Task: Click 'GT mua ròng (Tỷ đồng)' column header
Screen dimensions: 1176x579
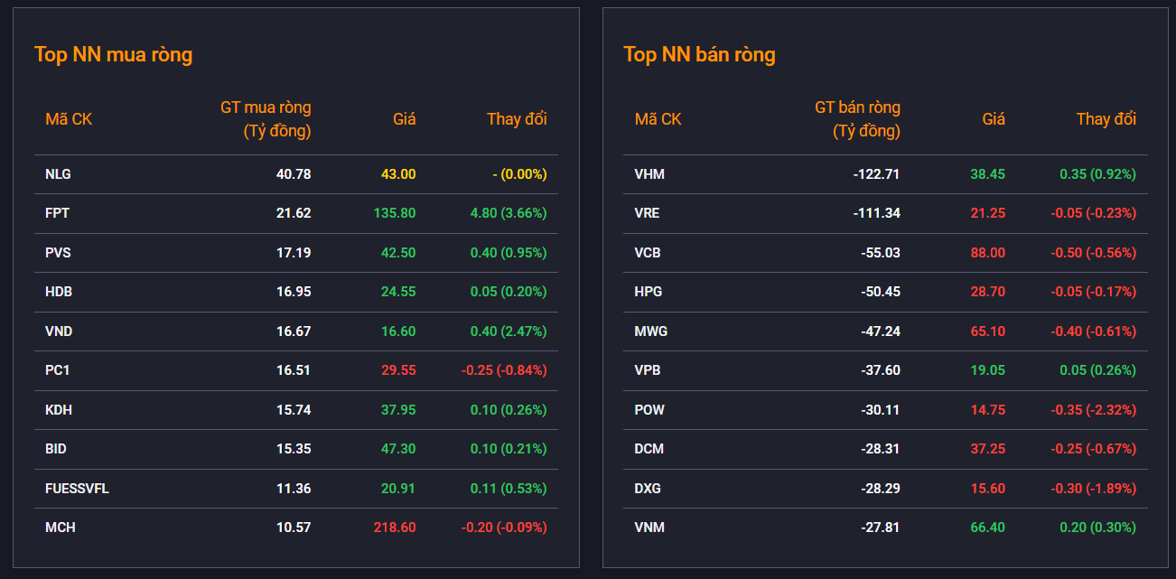Action: click(x=266, y=119)
